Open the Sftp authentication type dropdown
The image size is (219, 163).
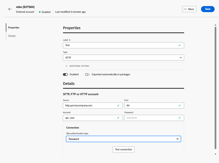[x=123, y=139]
